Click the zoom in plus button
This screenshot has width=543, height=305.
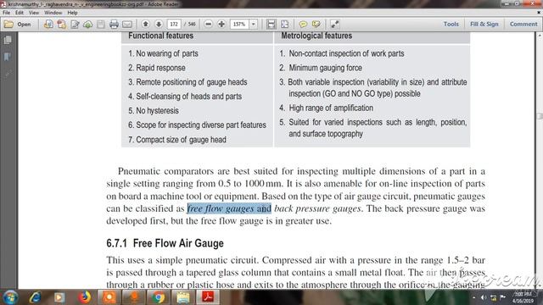(221, 25)
